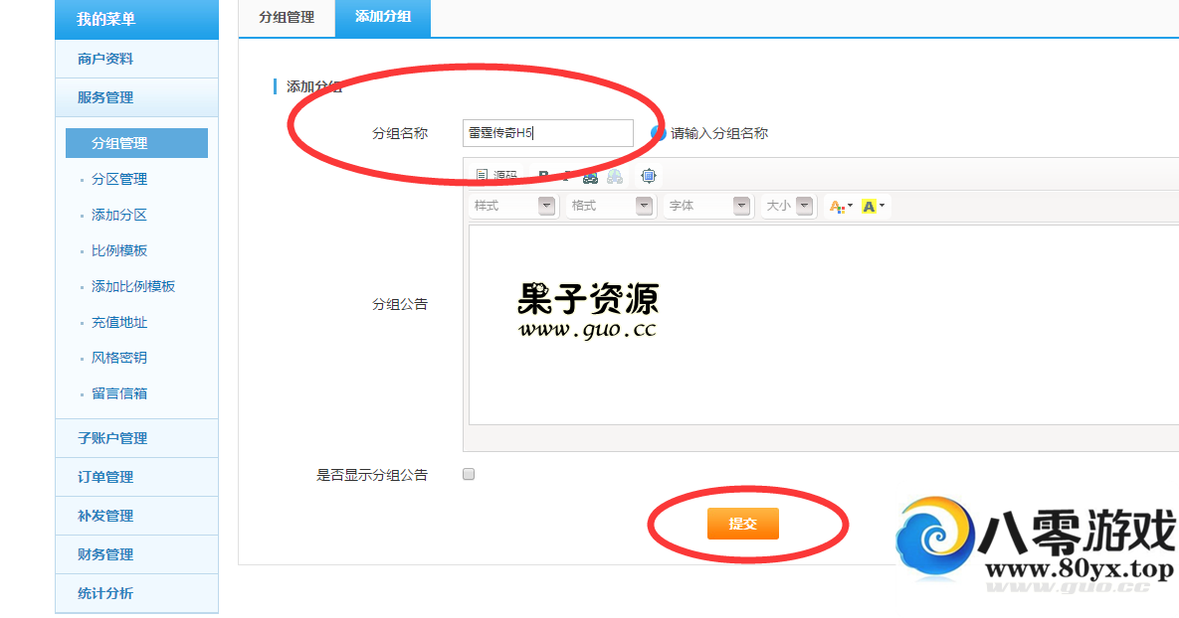This screenshot has height=618, width=1179.
Task: Click the unlink icon in editor
Action: click(x=615, y=176)
